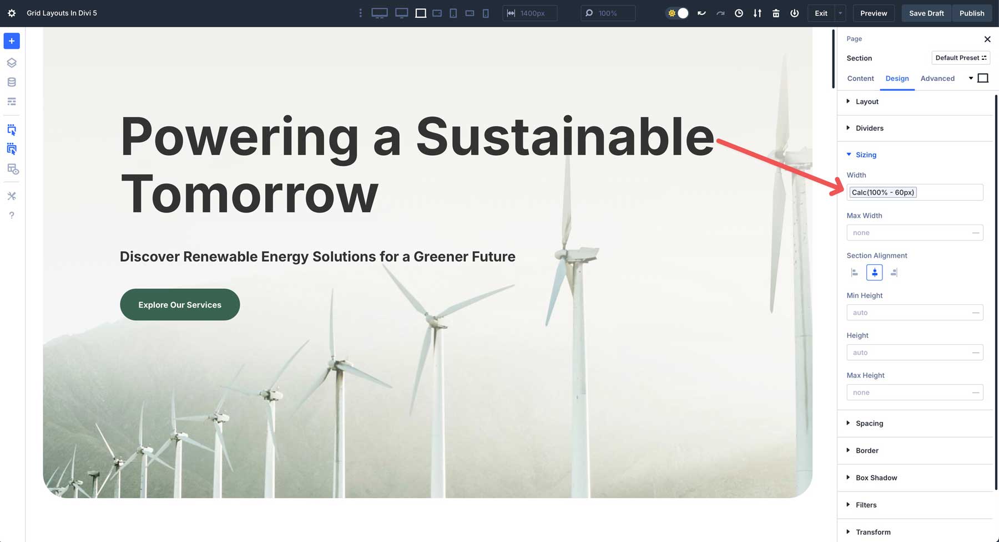Open the builder settings gear icon

pos(12,13)
